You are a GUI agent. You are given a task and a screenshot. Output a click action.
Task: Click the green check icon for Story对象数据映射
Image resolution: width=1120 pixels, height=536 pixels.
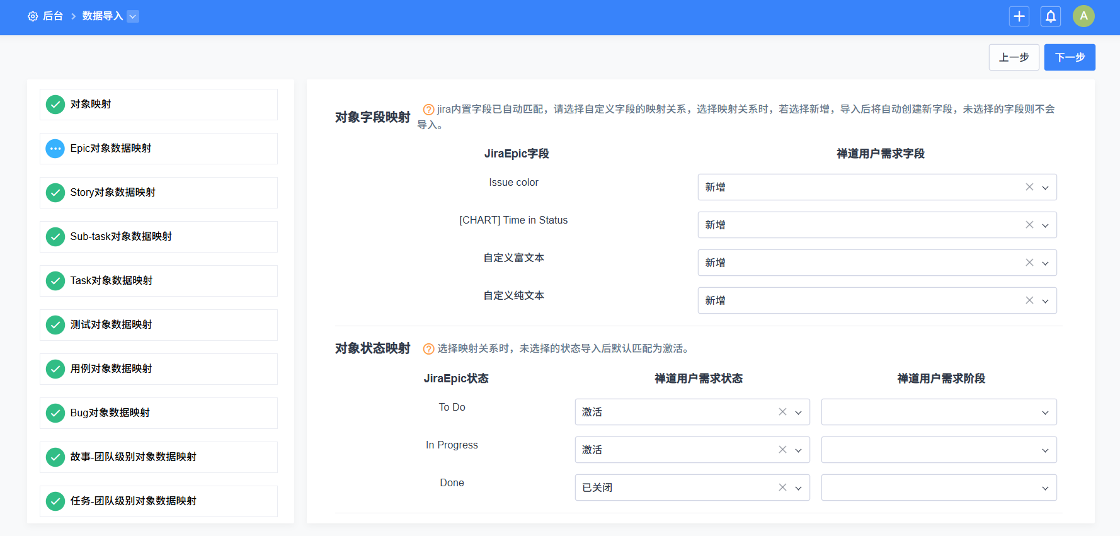[55, 193]
